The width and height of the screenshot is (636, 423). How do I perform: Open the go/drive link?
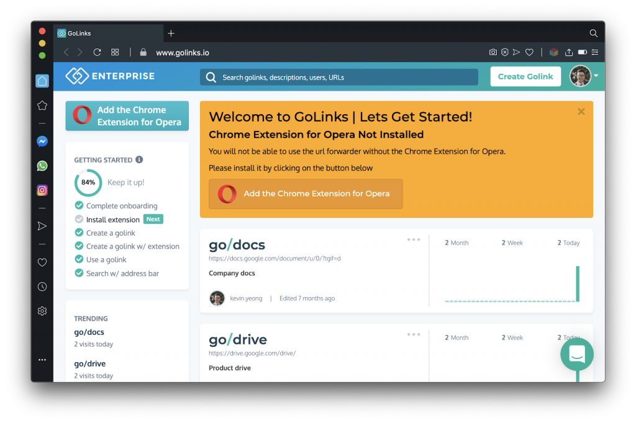[x=238, y=340]
